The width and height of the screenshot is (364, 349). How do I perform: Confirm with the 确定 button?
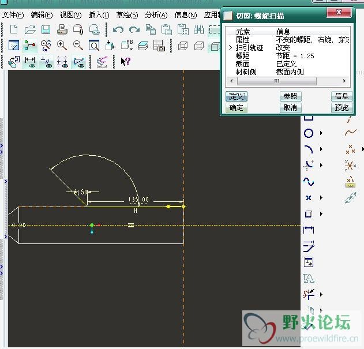click(237, 108)
